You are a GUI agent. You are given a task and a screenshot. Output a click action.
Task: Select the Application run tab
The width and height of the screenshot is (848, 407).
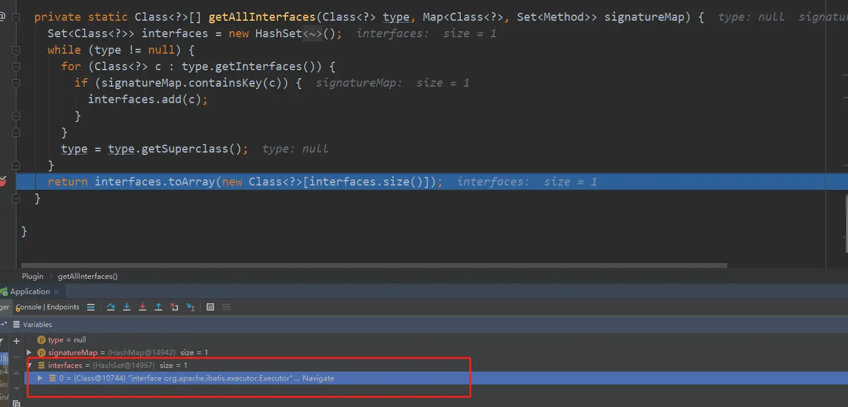tap(30, 292)
